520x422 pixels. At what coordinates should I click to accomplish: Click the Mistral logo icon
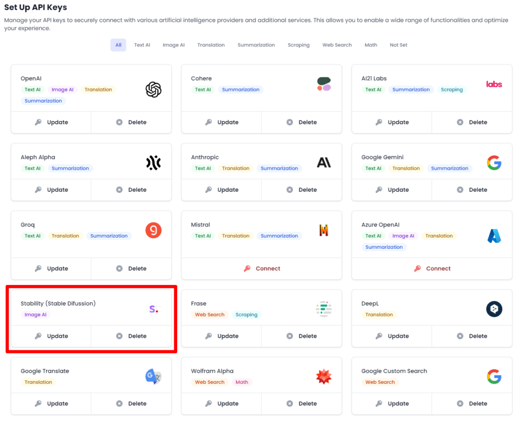323,230
